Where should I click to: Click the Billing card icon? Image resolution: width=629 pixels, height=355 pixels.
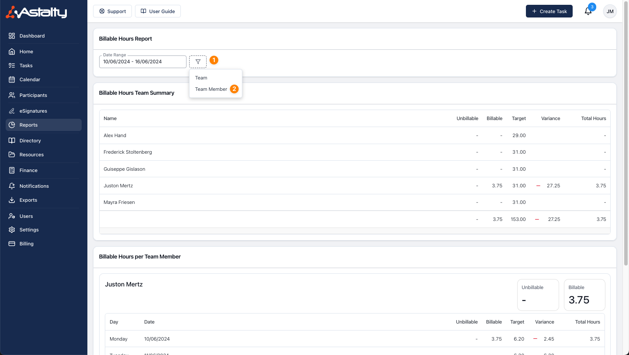[12, 244]
